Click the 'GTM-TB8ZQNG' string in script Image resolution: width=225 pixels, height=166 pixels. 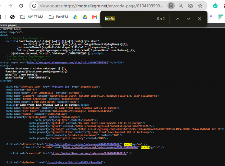pyautogui.click(x=79, y=53)
